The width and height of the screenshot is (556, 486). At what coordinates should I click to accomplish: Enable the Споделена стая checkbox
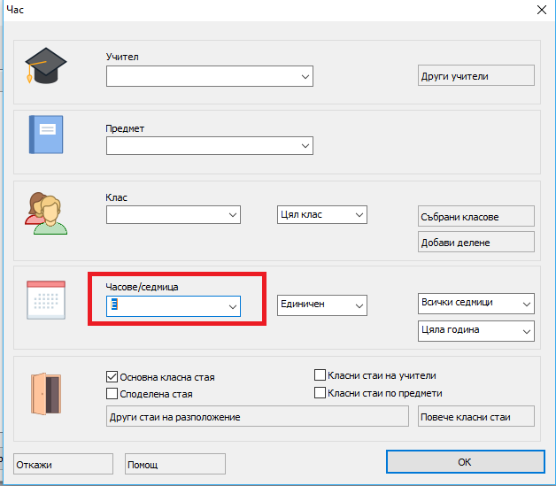pyautogui.click(x=112, y=394)
